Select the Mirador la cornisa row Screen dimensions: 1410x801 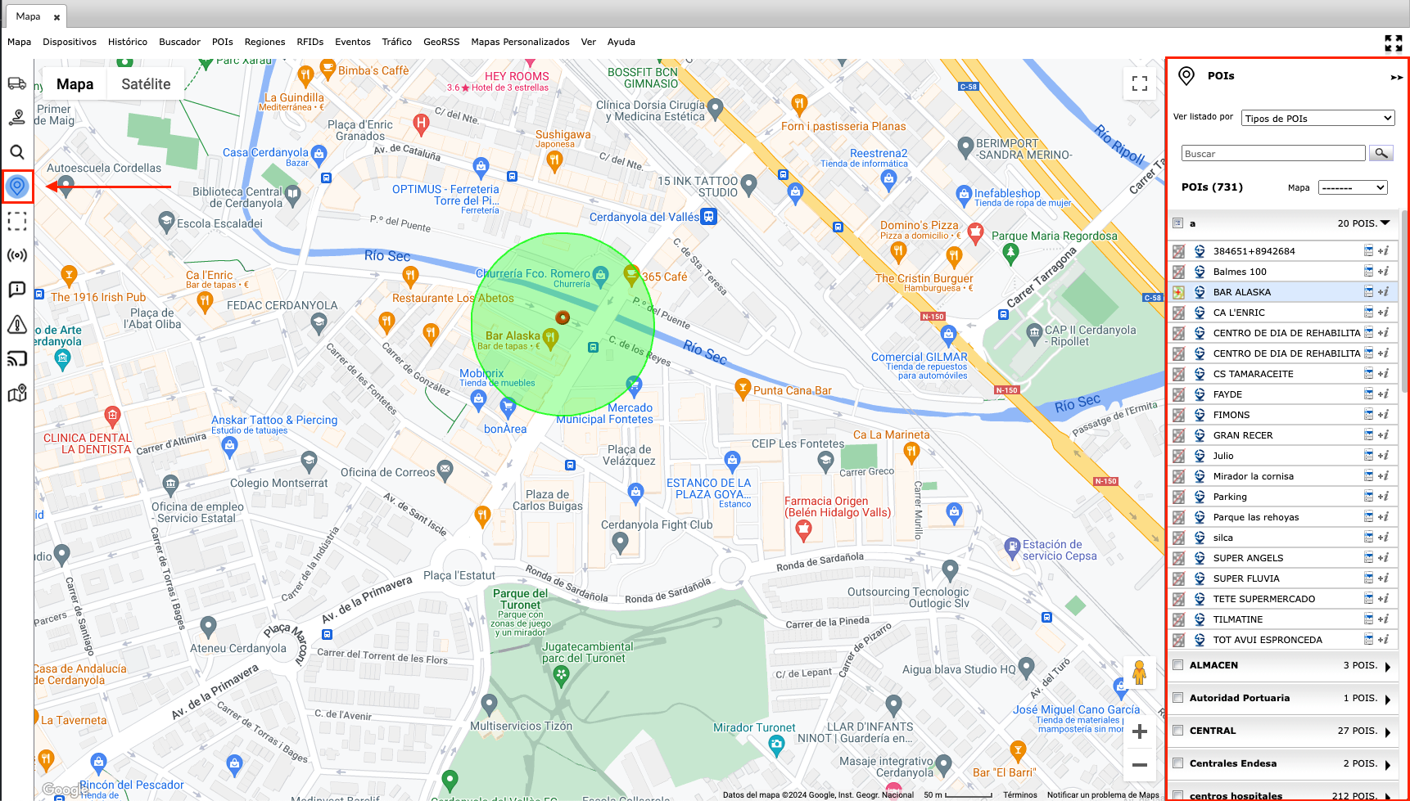tap(1283, 476)
